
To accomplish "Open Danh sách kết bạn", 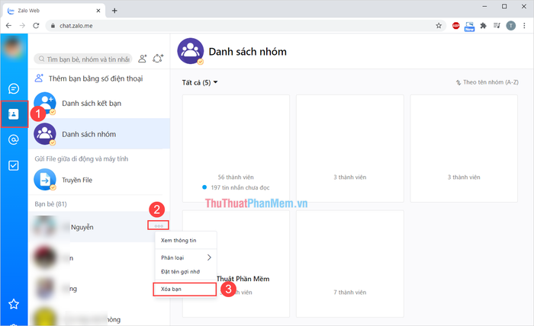I will pos(99,104).
